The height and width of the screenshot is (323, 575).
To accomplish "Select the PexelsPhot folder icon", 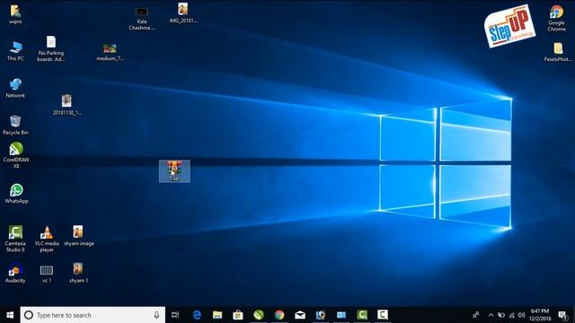I will point(558,52).
